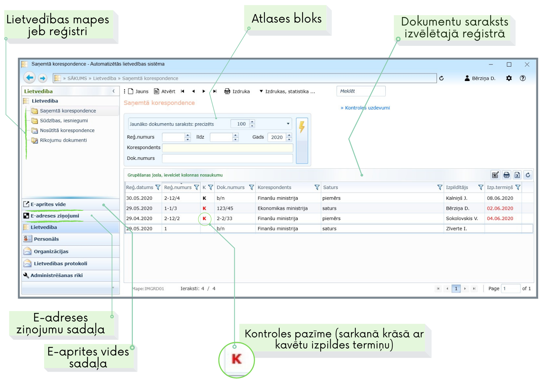Viewport: 542px width, 381px height.
Task: Switch to the Personāls section
Action: coord(46,239)
